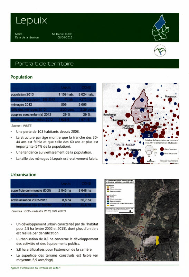The width and height of the screenshot is (189, 277).
Task: Click the community logo below the header
Action: click(x=160, y=51)
